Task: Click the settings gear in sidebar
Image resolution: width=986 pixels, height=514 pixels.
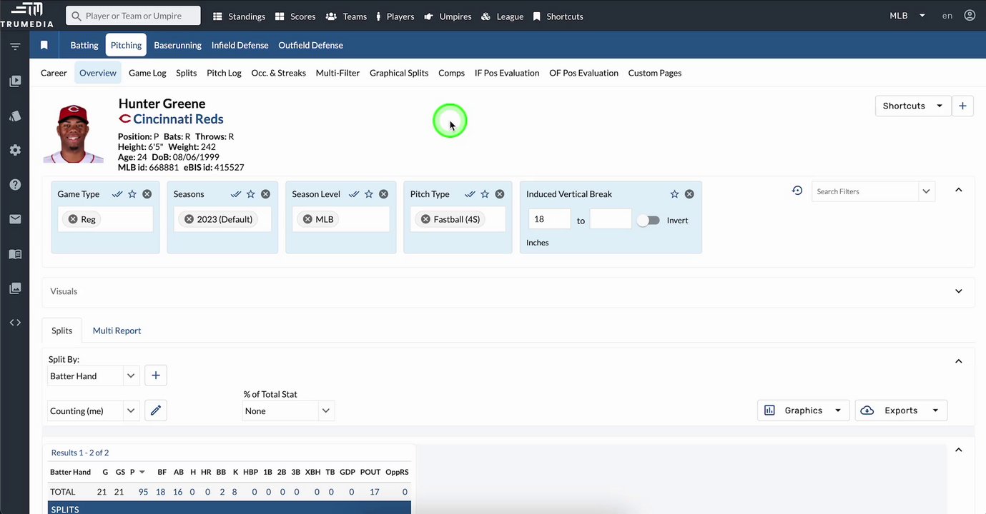Action: click(x=15, y=150)
